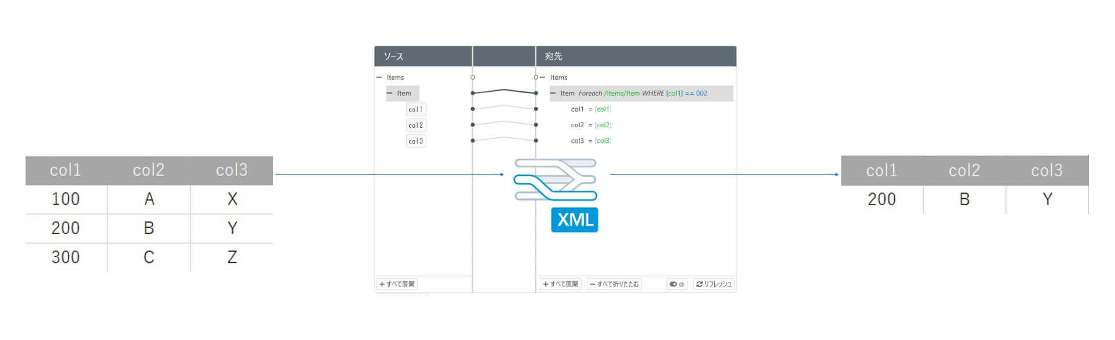This screenshot has width=1115, height=340.
Task: Click source すべて展開 expand-all button
Action: [x=397, y=284]
